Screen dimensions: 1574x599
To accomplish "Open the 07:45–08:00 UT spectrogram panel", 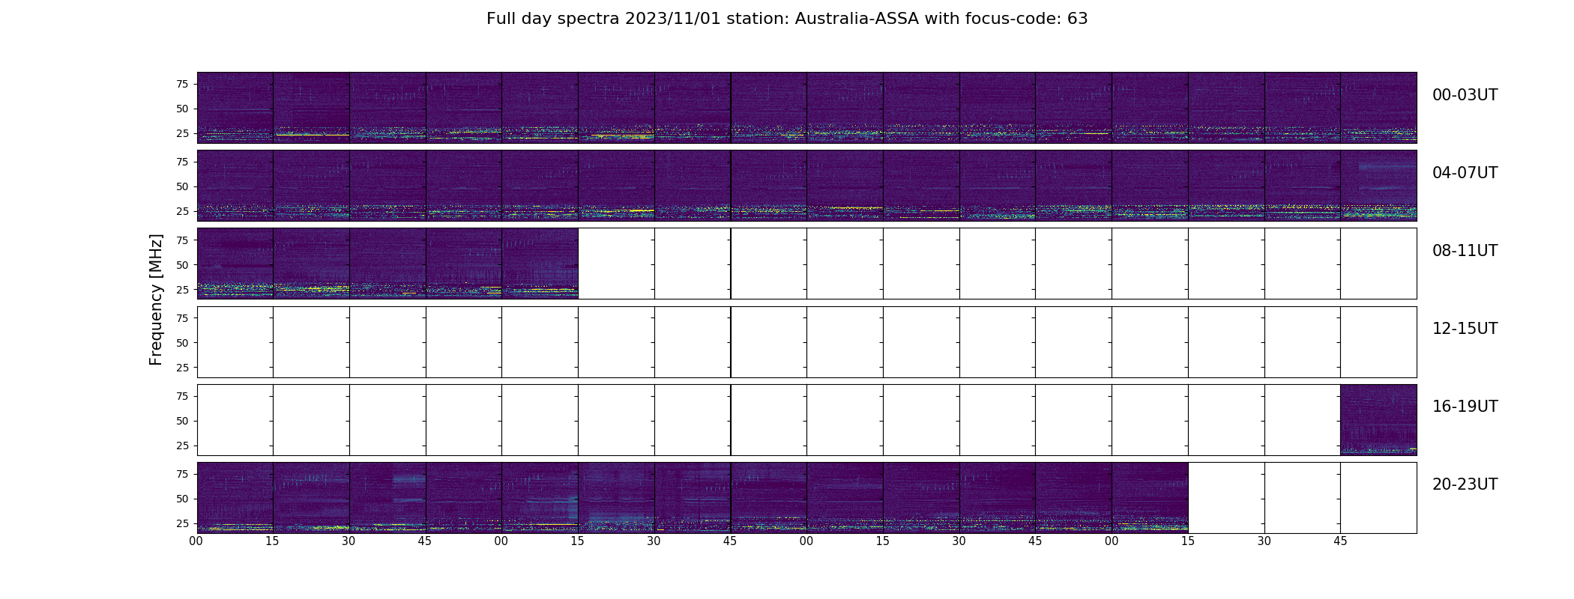I will (1378, 186).
